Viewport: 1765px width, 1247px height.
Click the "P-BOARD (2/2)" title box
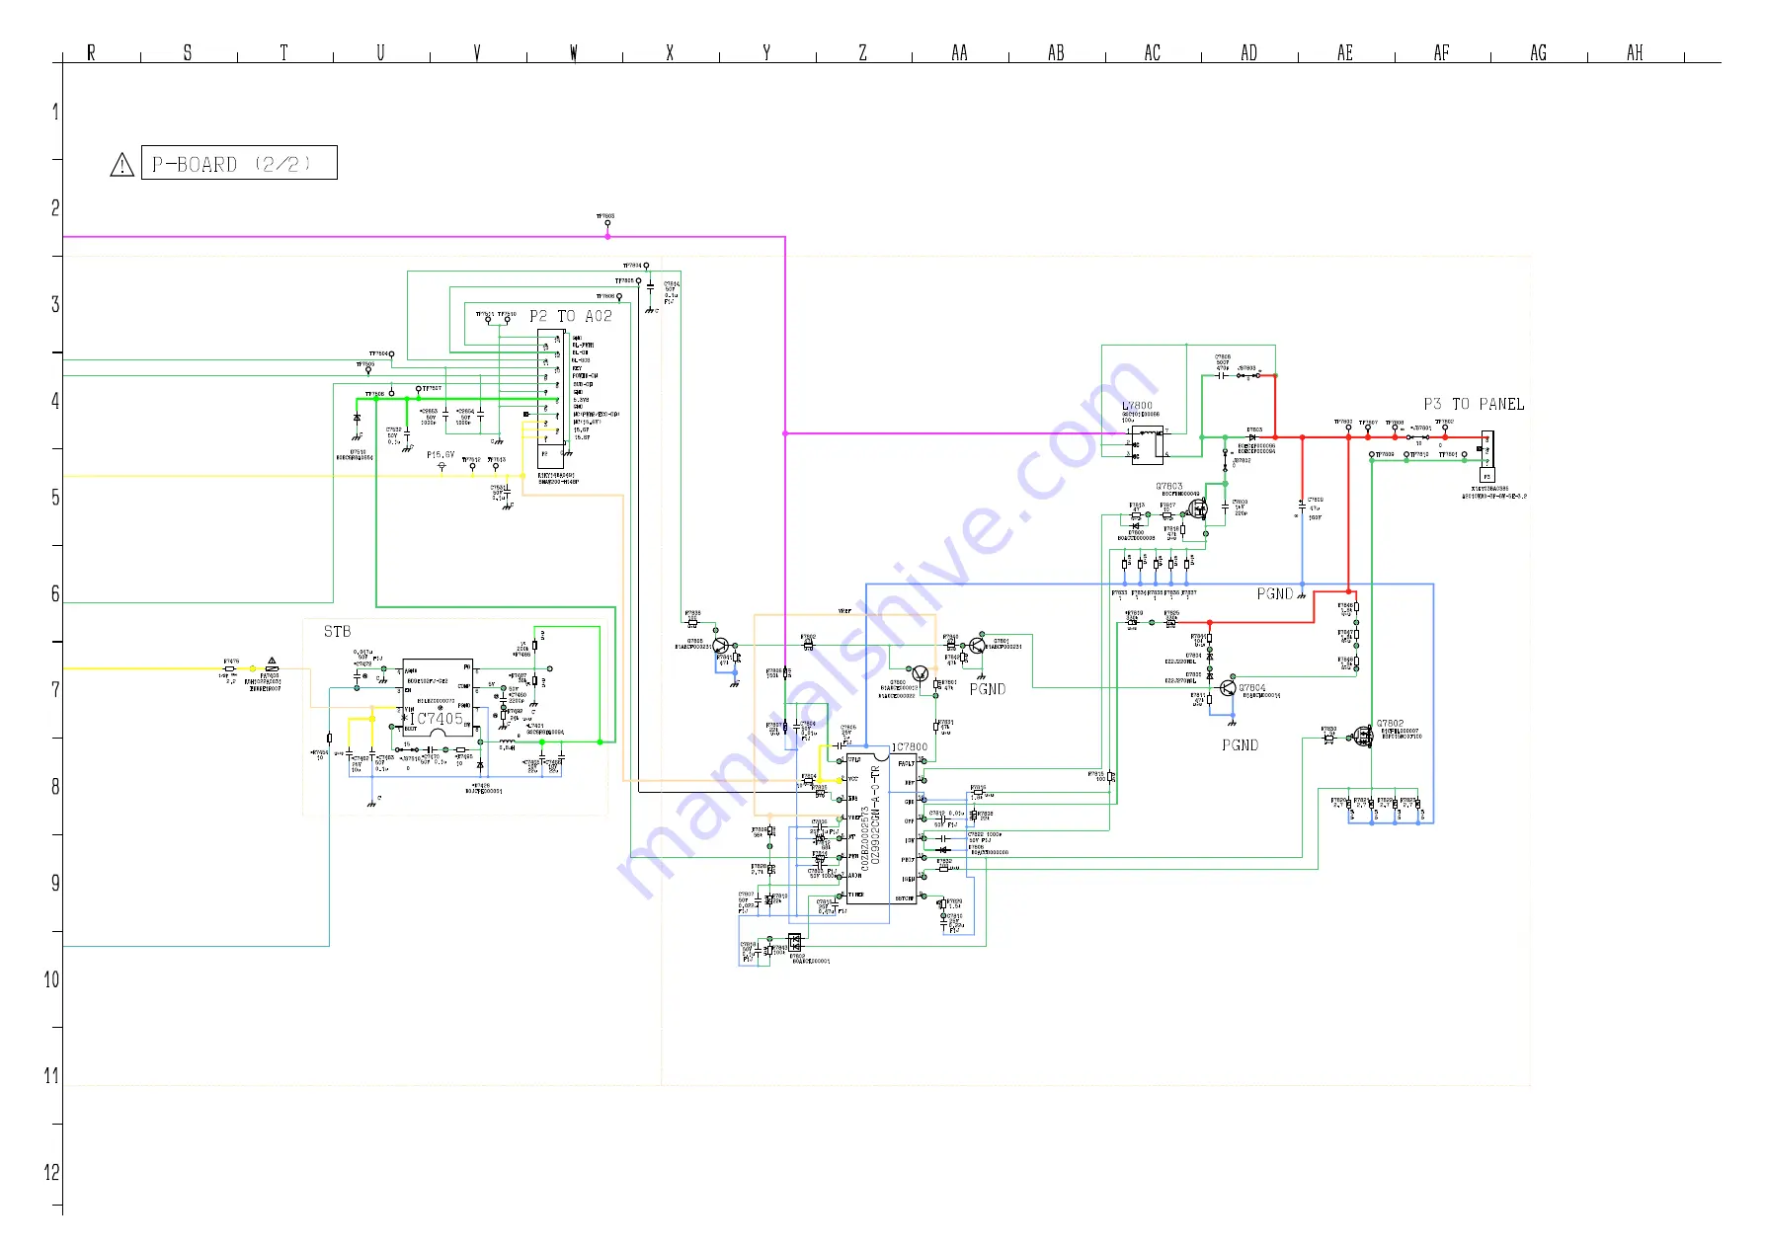pyautogui.click(x=239, y=163)
